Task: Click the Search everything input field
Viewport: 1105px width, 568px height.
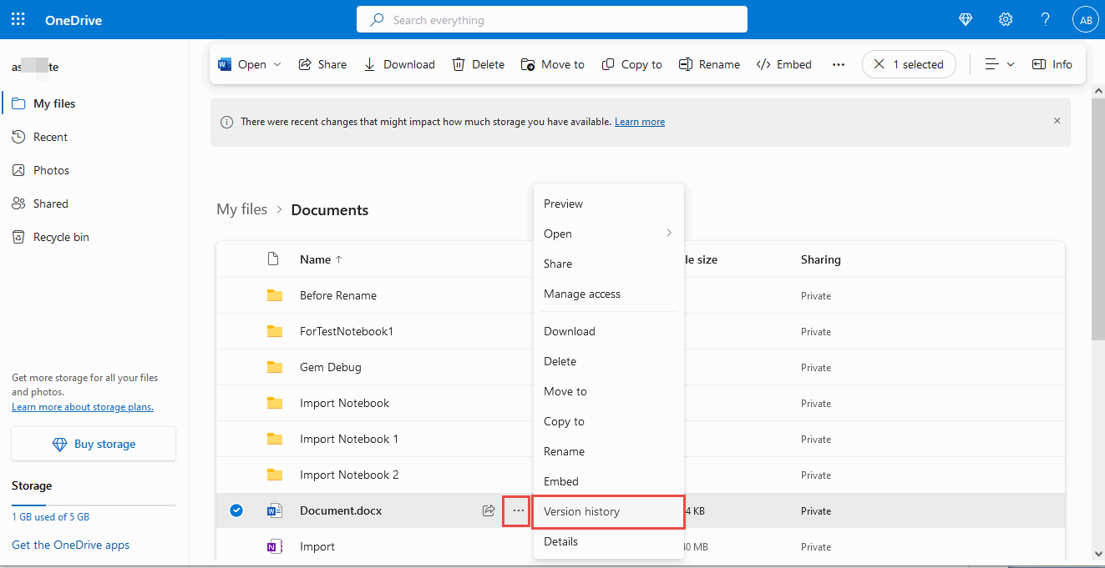Action: coord(551,19)
